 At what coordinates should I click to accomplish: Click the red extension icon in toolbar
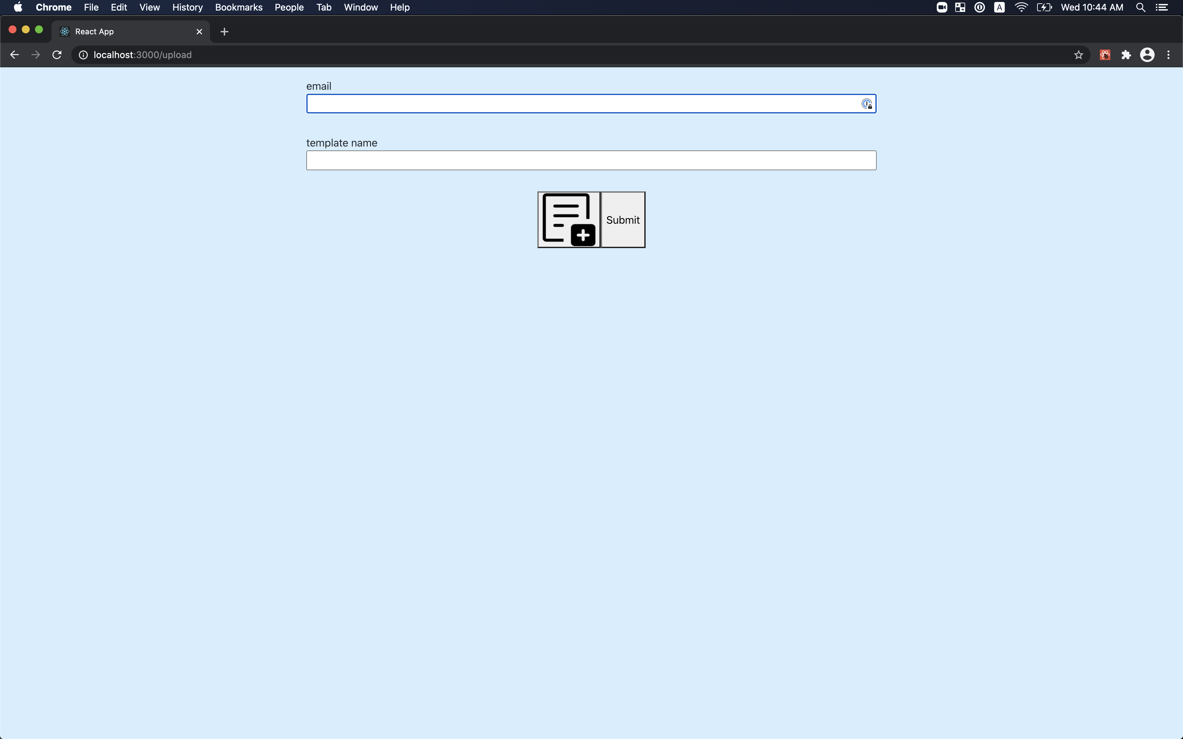(x=1105, y=55)
